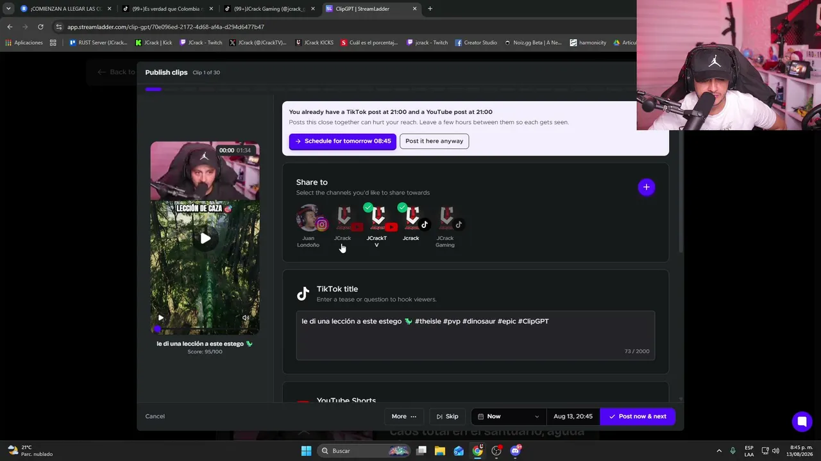The image size is (821, 461).
Task: Reload the current page
Action: (40, 27)
